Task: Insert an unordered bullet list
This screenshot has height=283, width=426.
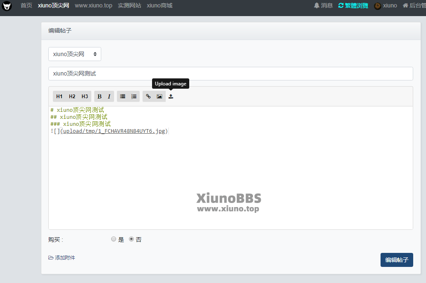Action: point(123,96)
